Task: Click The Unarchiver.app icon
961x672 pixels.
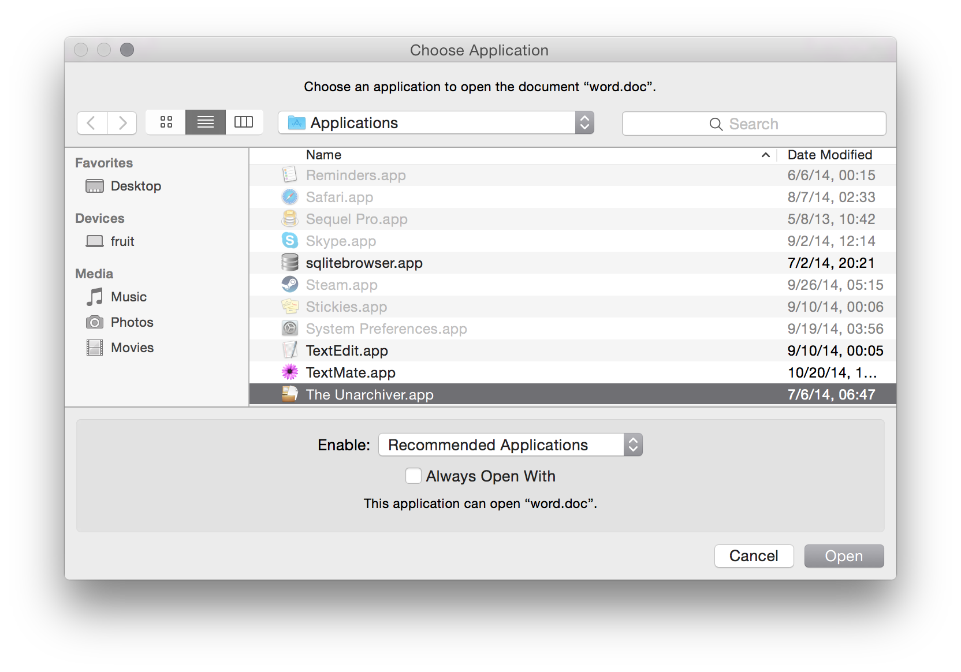Action: click(290, 394)
